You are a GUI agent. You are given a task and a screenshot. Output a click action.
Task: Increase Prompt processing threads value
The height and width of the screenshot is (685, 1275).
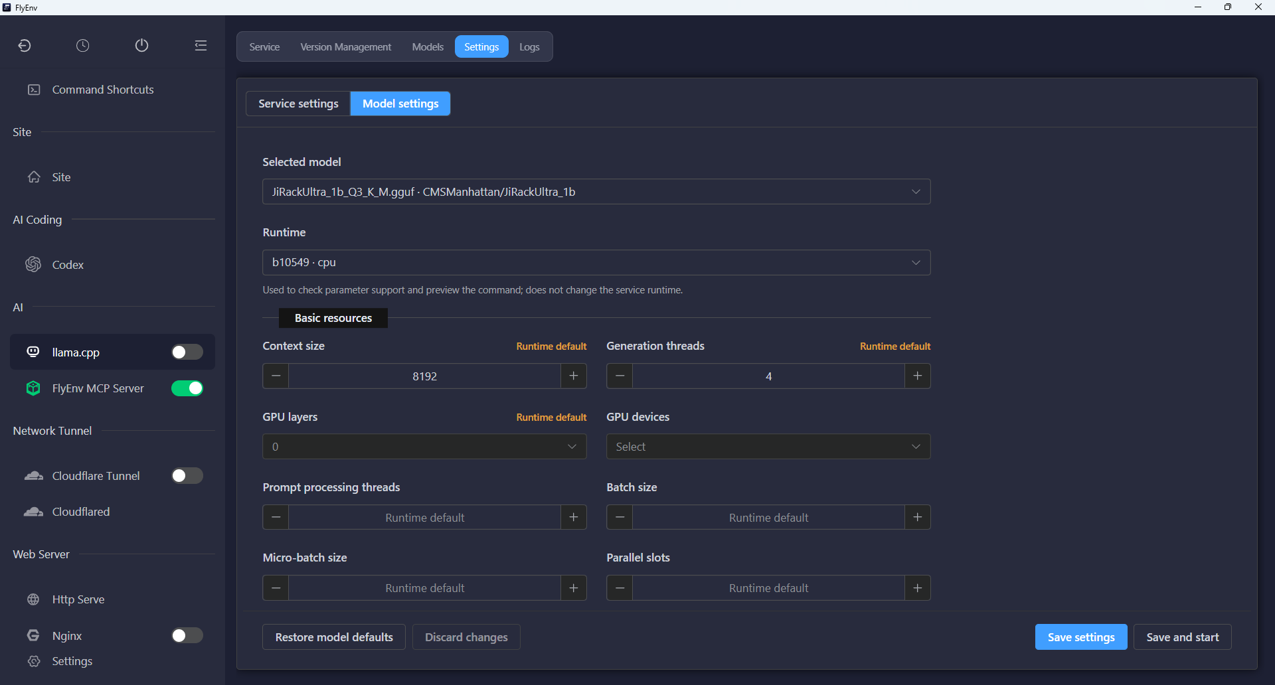coord(574,517)
